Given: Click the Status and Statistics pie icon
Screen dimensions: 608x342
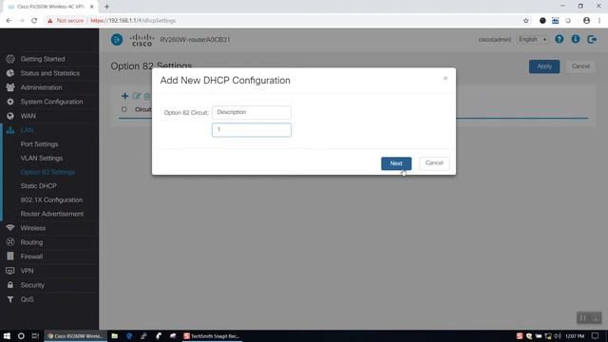Looking at the screenshot, I should point(10,73).
